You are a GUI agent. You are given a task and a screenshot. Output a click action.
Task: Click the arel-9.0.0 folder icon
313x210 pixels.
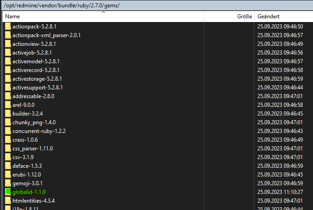[8, 105]
